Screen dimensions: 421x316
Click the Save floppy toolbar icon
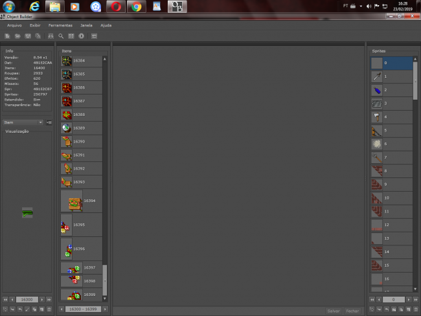pyautogui.click(x=28, y=36)
